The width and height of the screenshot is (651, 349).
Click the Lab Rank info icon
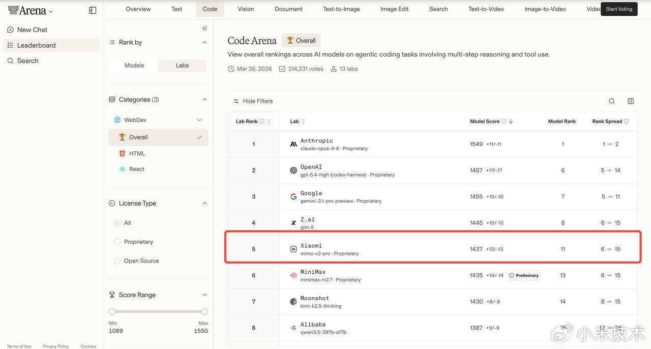click(262, 121)
